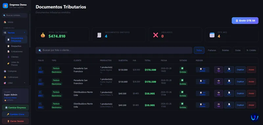The width and height of the screenshot is (263, 125).
Task: Click Cambiar Empresa button
Action: click(x=15, y=108)
